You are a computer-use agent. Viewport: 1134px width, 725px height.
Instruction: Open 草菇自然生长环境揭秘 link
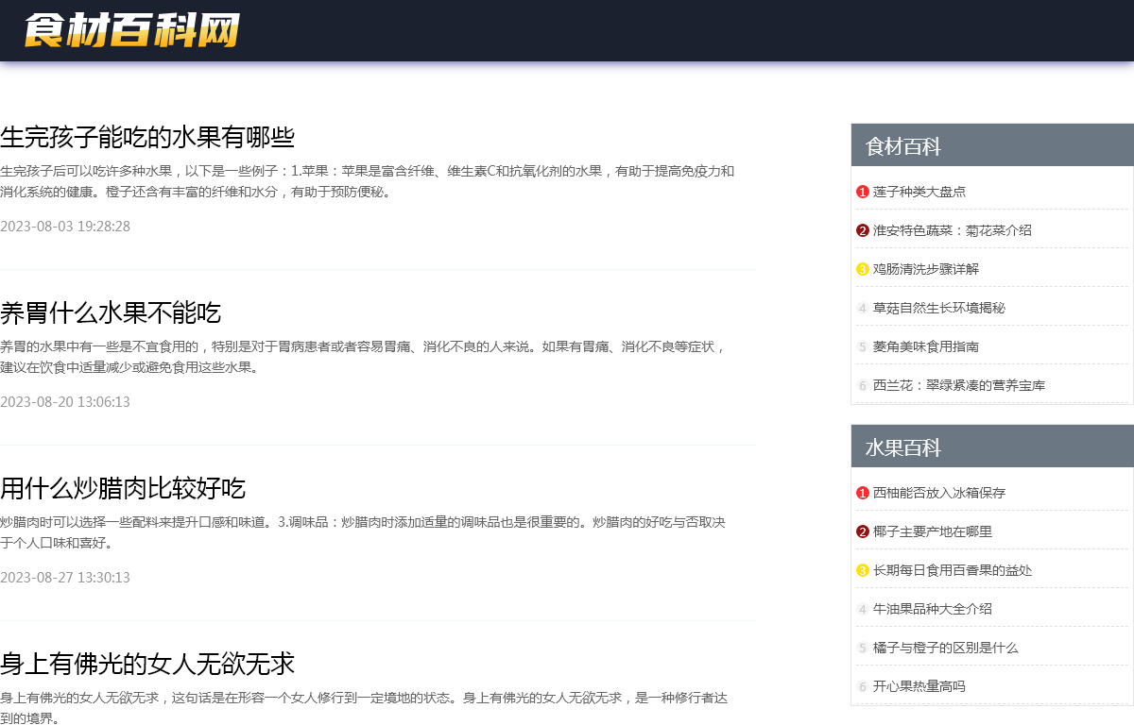(x=938, y=308)
